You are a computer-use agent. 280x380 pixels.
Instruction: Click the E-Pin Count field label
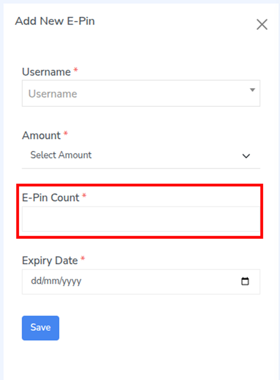(51, 198)
